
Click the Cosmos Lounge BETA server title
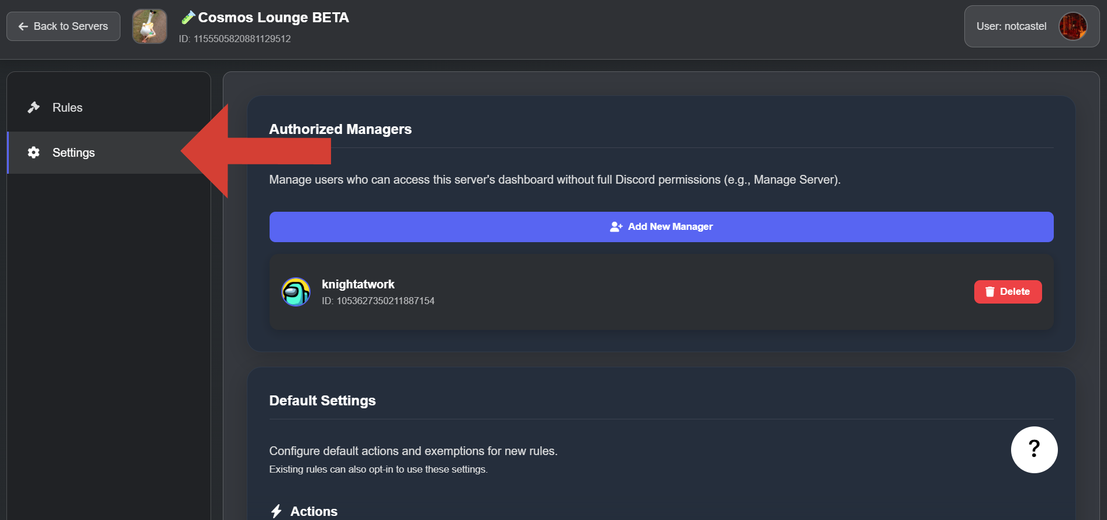coord(273,18)
